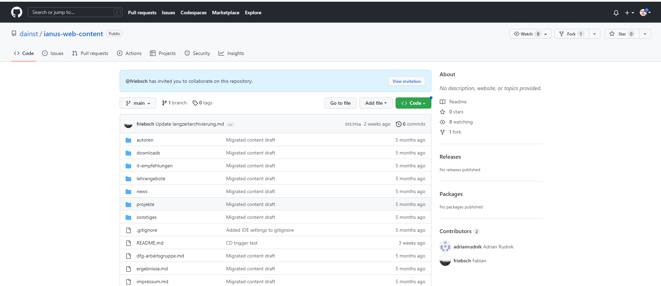Screen dimensions: 661x286
Task: Open the 'CD trigger test' commit message
Action: click(x=242, y=243)
